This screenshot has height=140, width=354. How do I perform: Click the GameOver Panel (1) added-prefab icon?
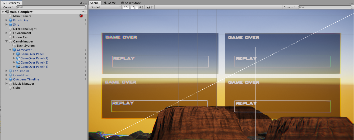[18, 58]
